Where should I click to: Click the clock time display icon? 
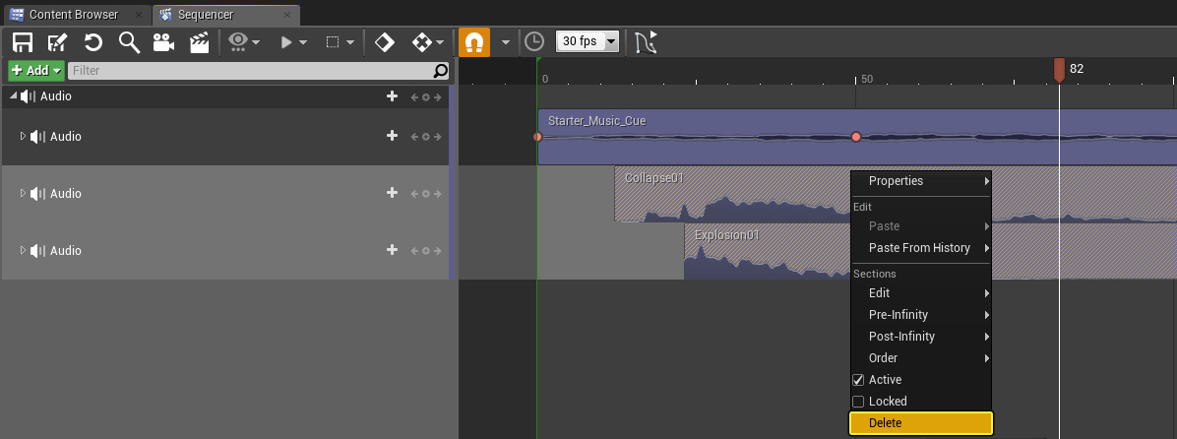click(x=533, y=41)
